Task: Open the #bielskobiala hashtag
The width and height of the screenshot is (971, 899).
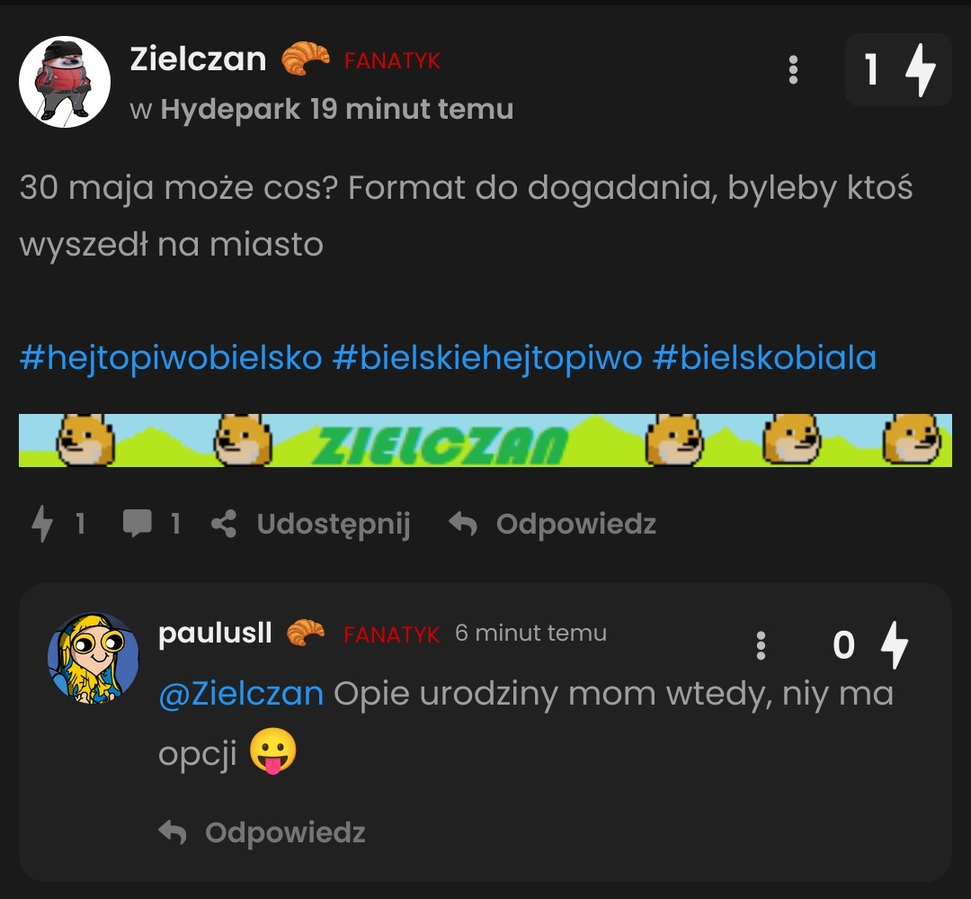Action: pos(764,358)
